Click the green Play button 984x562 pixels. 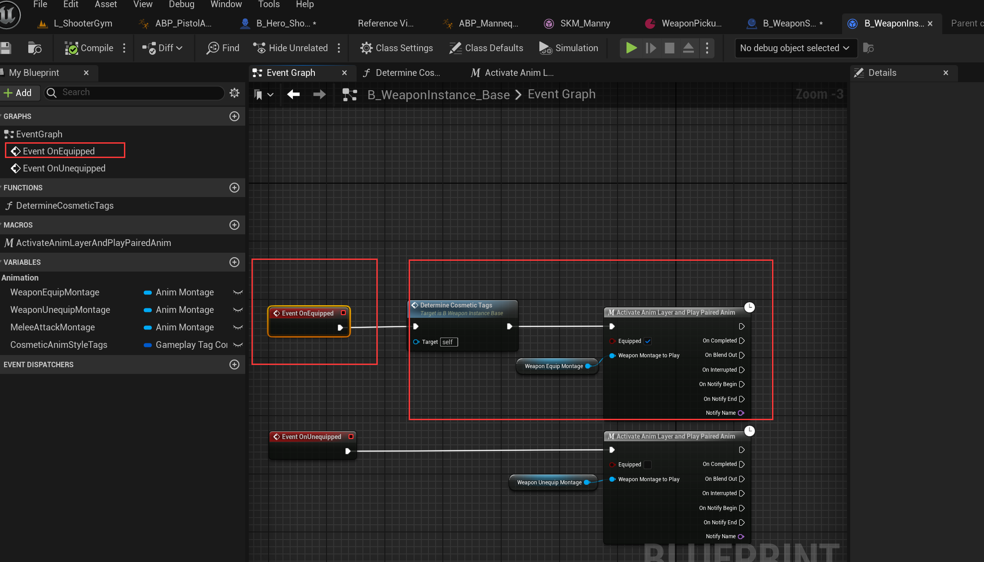coord(631,48)
